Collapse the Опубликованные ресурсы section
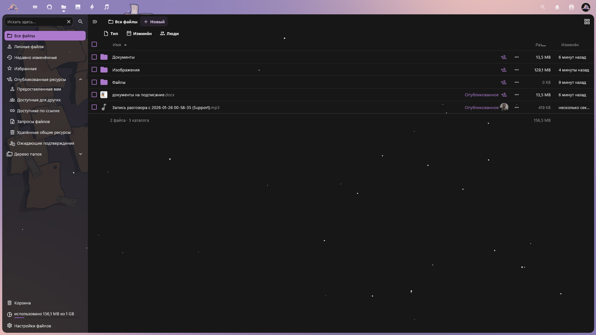 pos(81,79)
